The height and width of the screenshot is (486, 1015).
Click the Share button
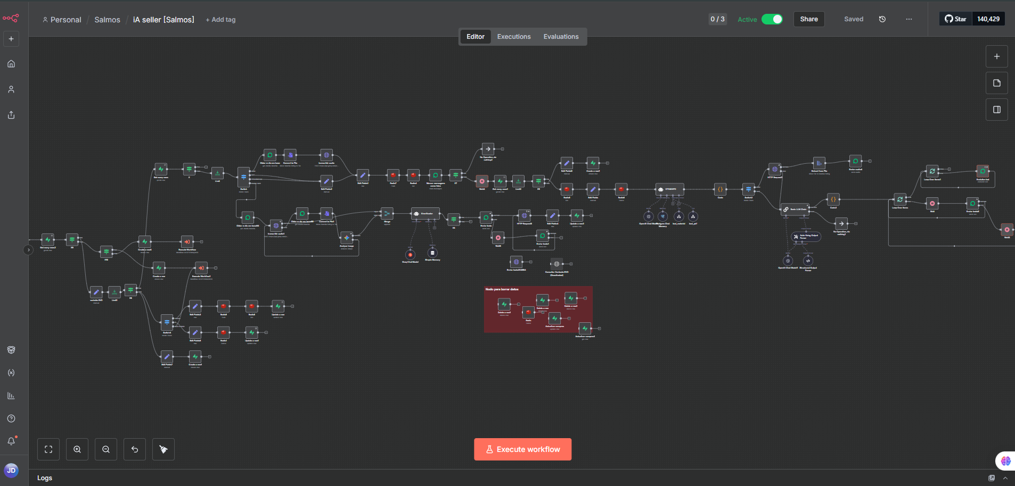[808, 19]
